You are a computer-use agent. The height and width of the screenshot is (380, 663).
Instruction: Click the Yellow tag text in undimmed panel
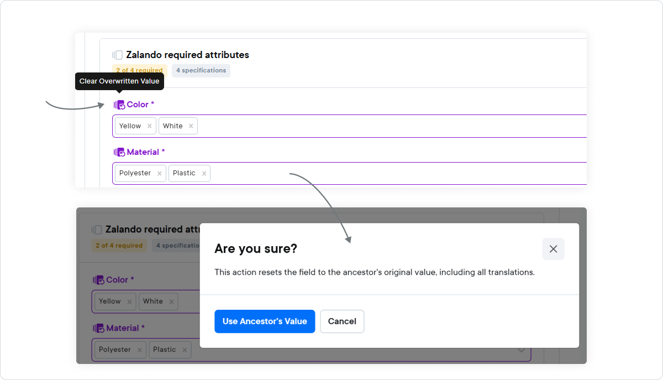(130, 126)
